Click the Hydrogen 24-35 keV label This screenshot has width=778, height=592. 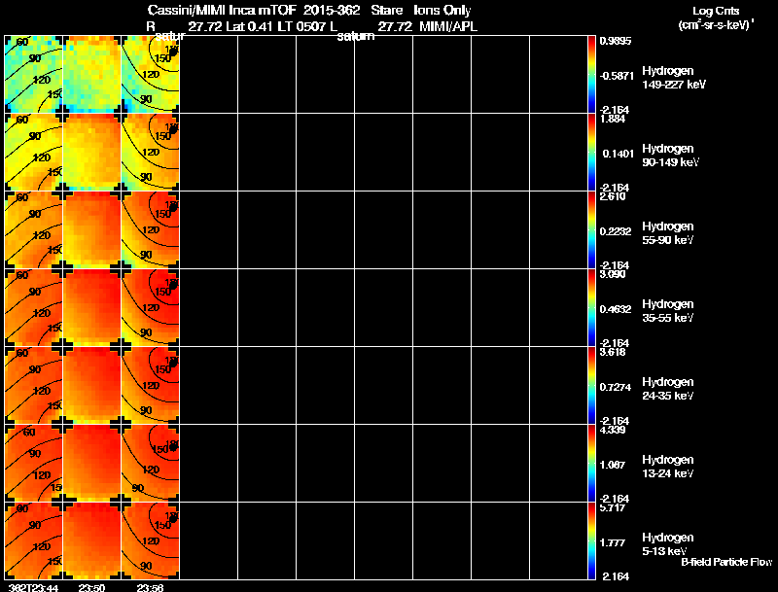[x=668, y=389]
